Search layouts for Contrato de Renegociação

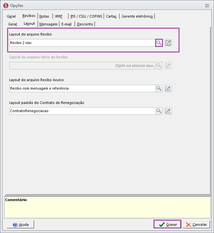point(159,111)
